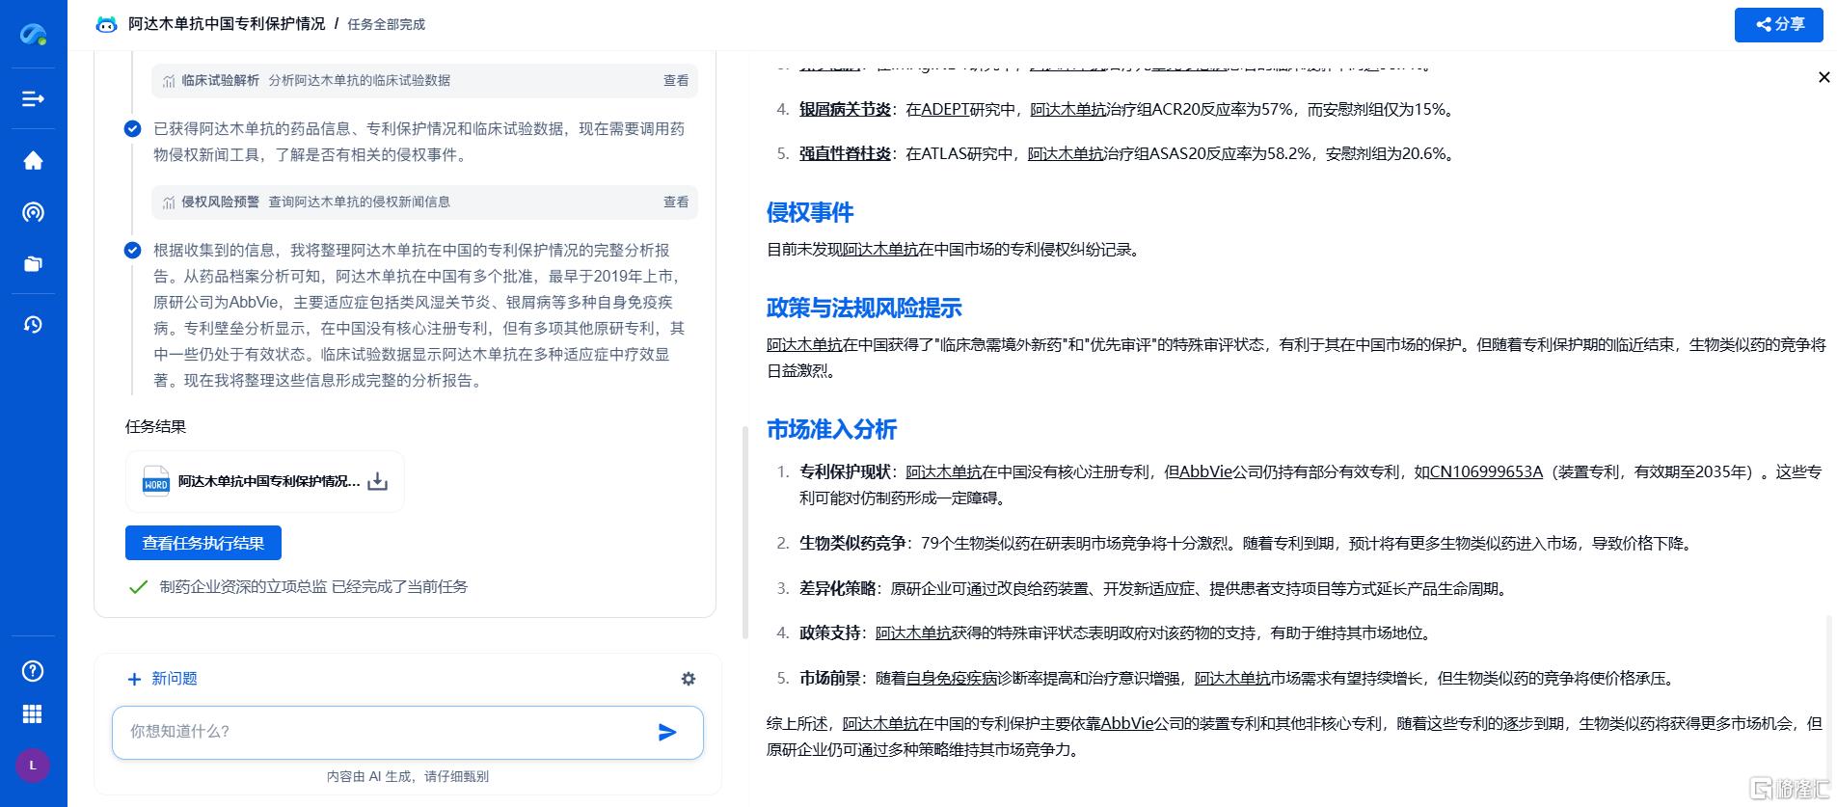Click the app logo in sidebar
This screenshot has width=1837, height=807.
pos(33,34)
